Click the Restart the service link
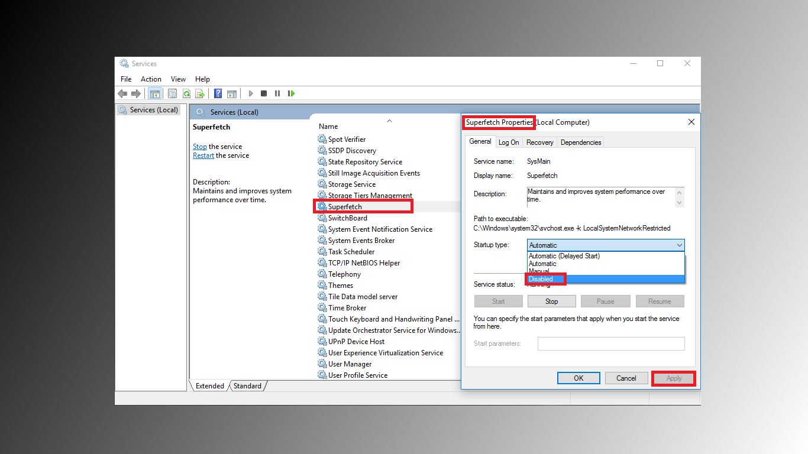Screen dimensions: 808x454 pos(203,155)
